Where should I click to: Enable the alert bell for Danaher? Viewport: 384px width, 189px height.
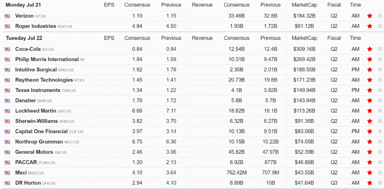[380, 100]
